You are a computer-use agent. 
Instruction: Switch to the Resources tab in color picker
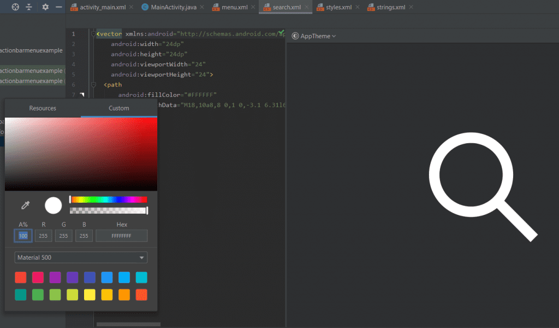click(x=43, y=108)
